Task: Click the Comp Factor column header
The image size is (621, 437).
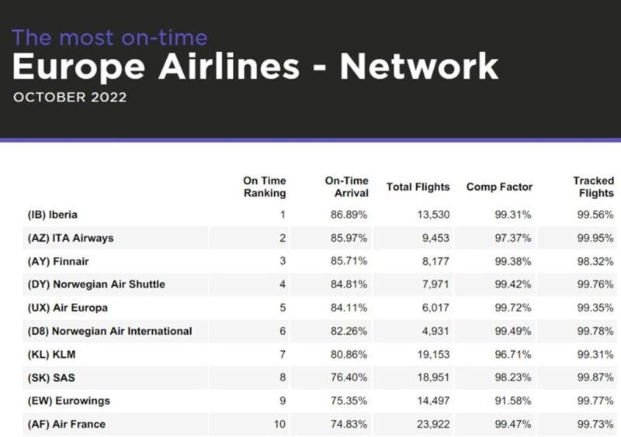Action: click(499, 187)
